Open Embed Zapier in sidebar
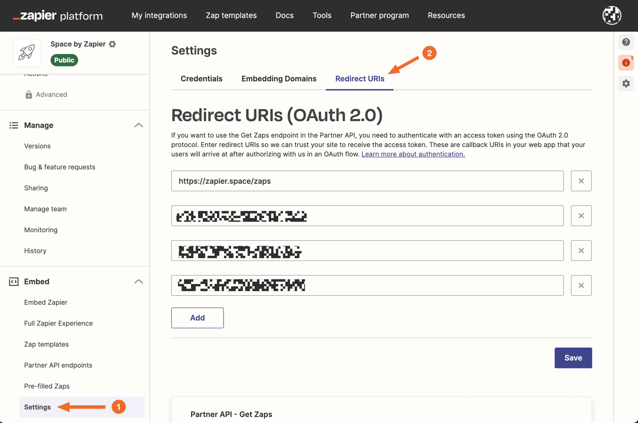Image resolution: width=638 pixels, height=423 pixels. pos(46,302)
